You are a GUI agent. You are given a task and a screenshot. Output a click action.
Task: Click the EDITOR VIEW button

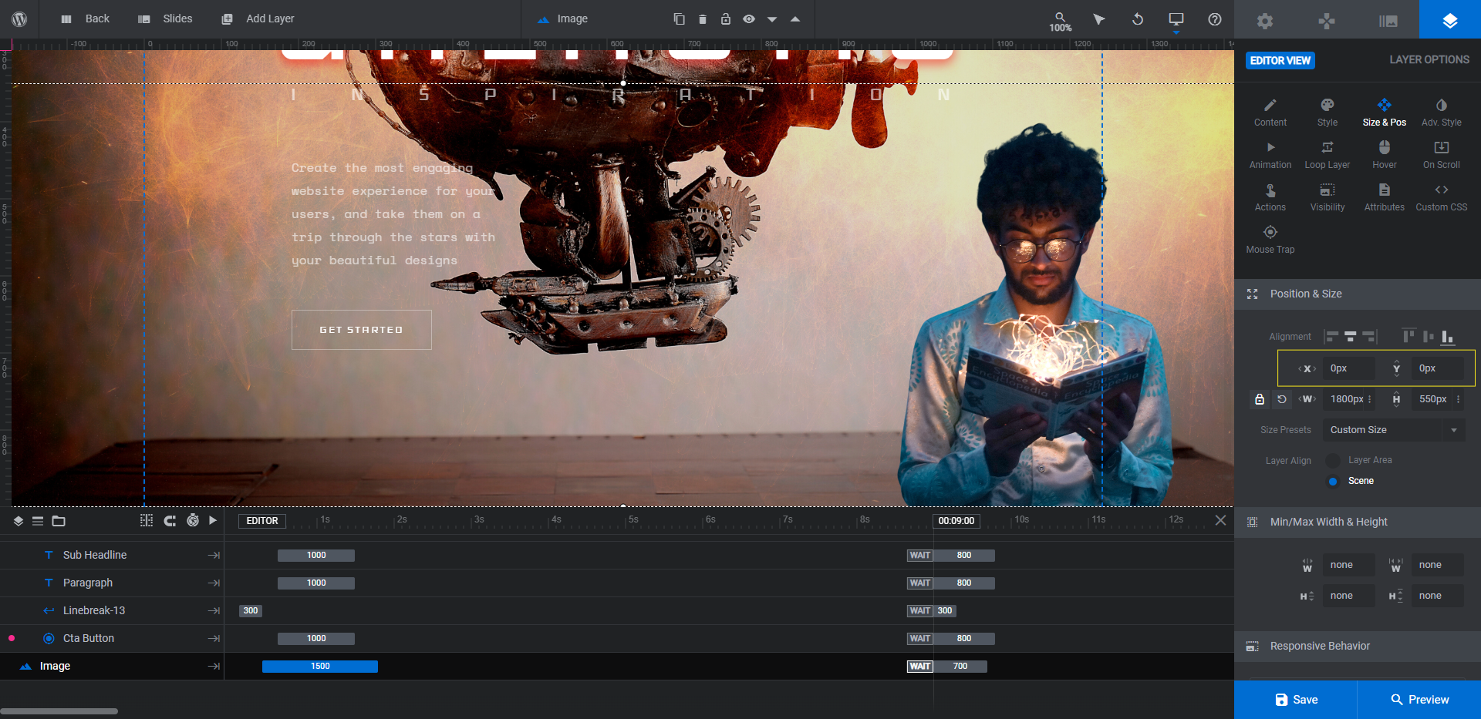click(x=1280, y=60)
